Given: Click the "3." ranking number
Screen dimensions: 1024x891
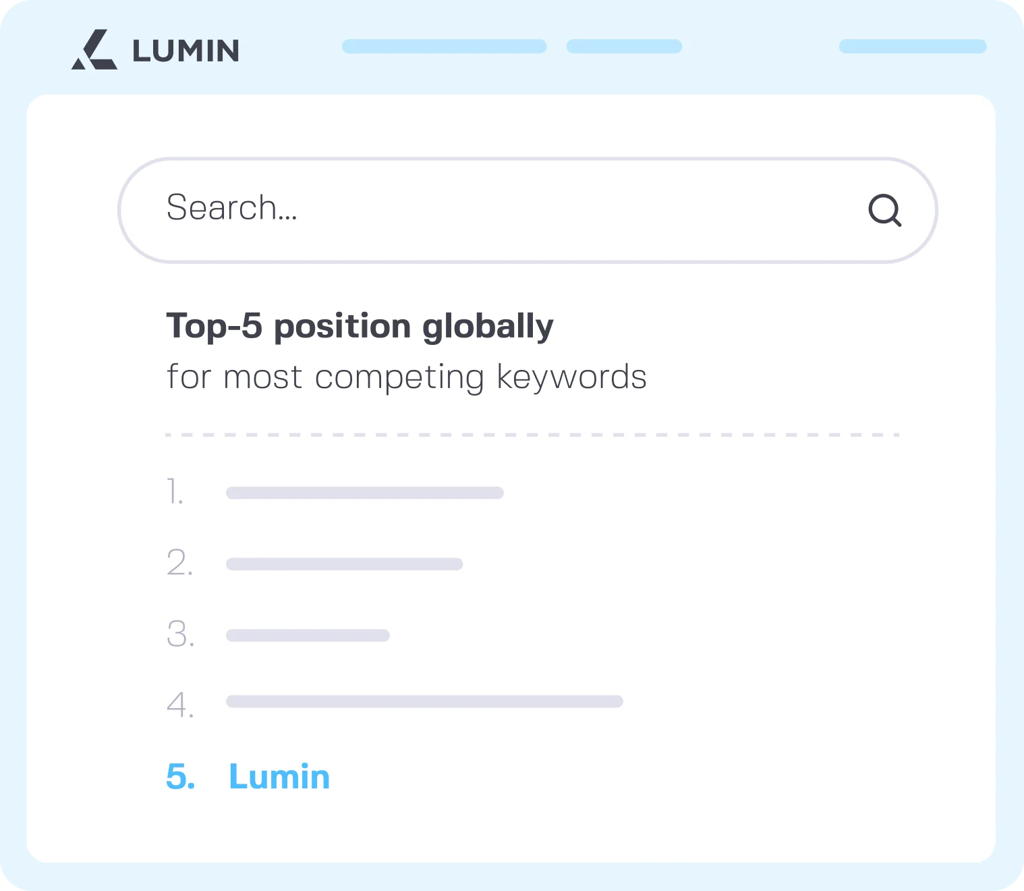Looking at the screenshot, I should click(x=180, y=634).
